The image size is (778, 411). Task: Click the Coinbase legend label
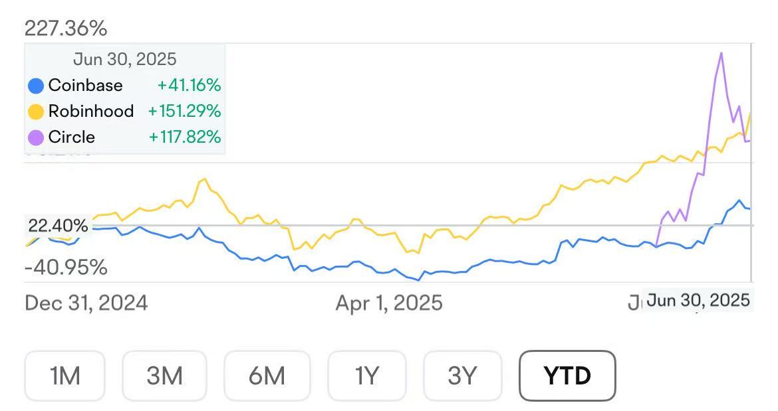pos(85,86)
